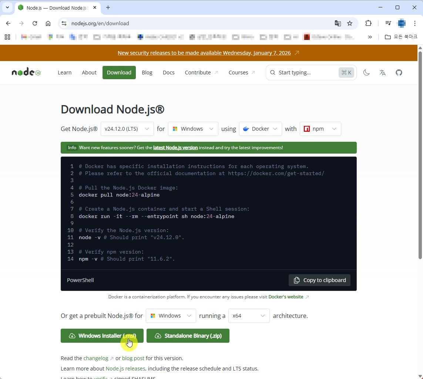The image size is (423, 379).
Task: Click the forward navigation arrow
Action: pos(21,23)
